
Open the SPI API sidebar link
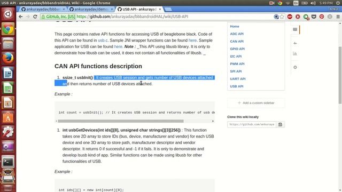236,71
